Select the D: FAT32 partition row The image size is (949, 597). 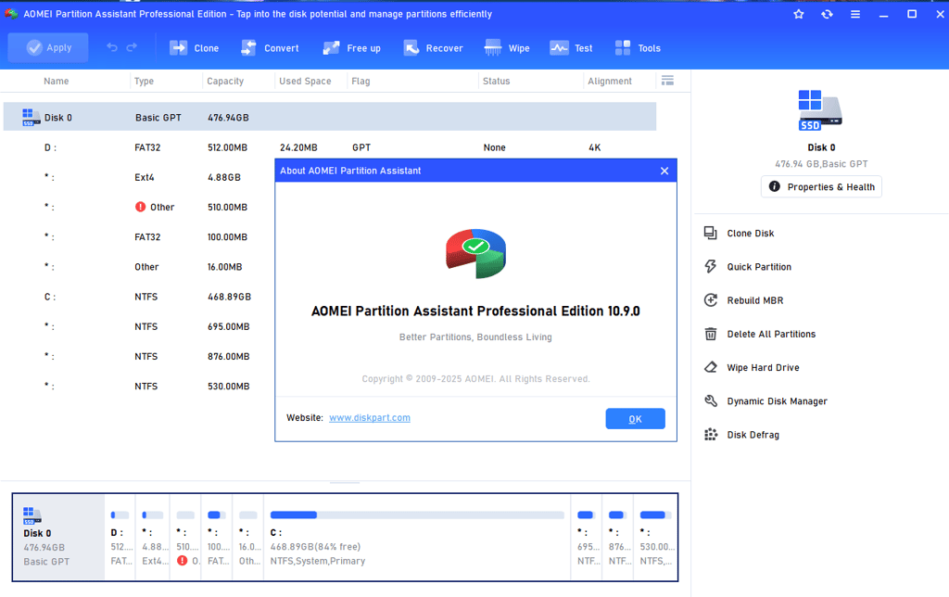[330, 147]
